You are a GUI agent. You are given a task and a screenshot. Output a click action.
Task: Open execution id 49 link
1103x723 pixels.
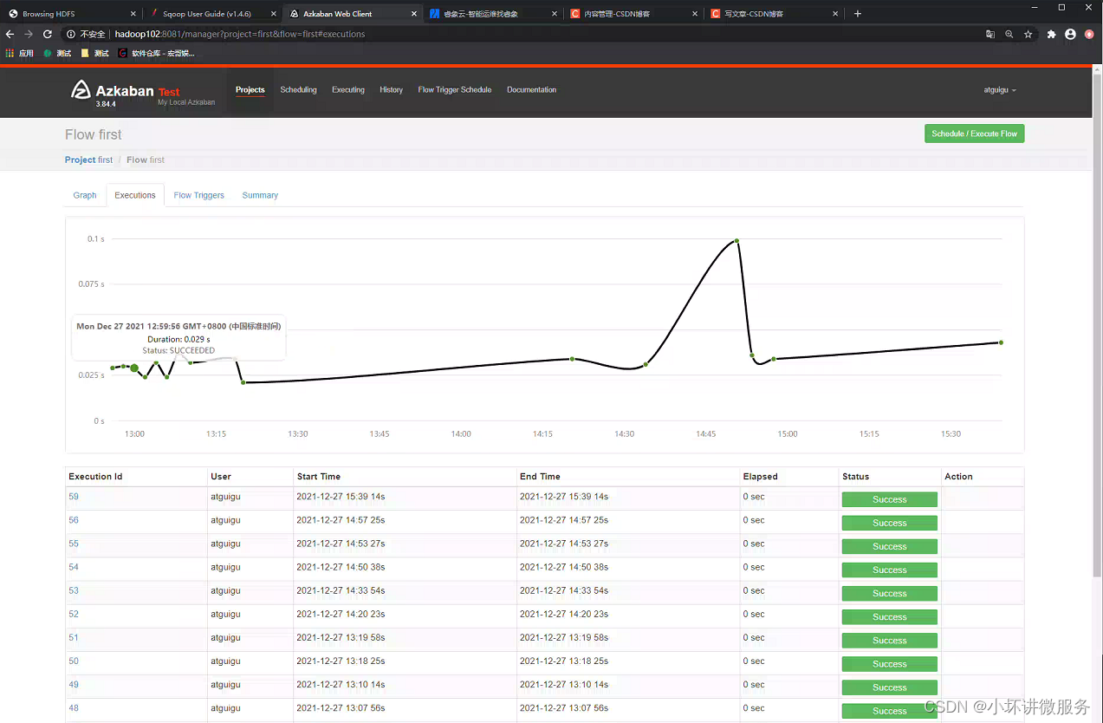(74, 684)
